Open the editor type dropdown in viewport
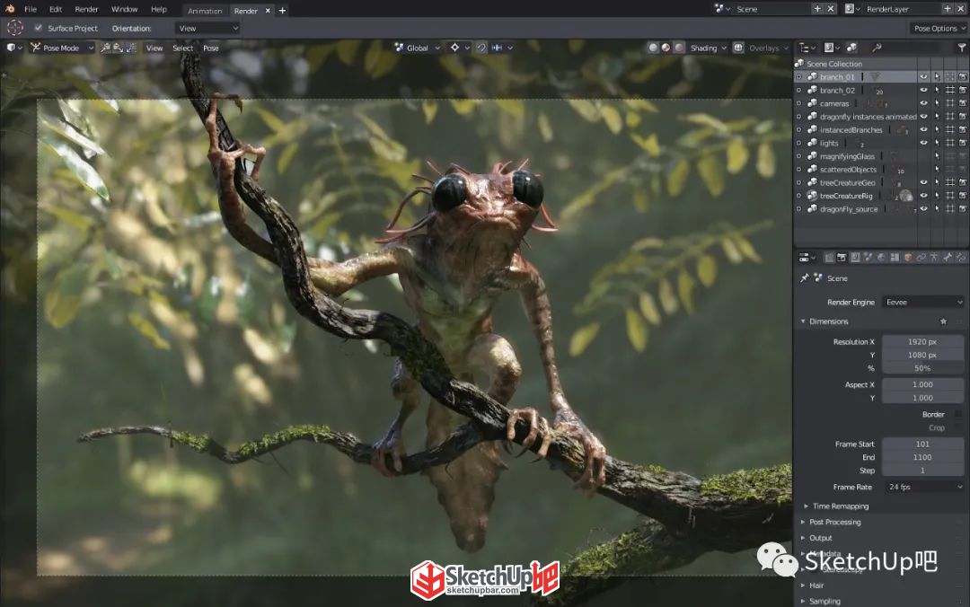 tap(13, 48)
